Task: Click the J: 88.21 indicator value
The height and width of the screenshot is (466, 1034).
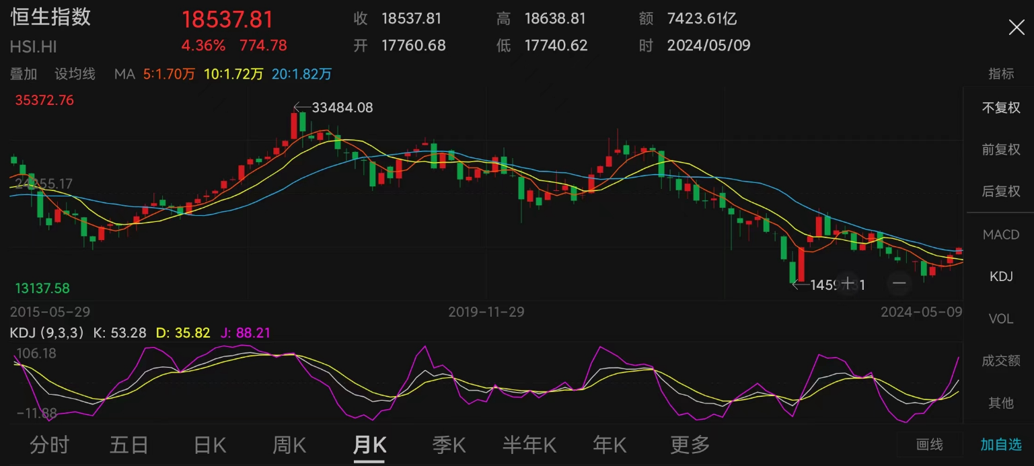Action: 246,333
